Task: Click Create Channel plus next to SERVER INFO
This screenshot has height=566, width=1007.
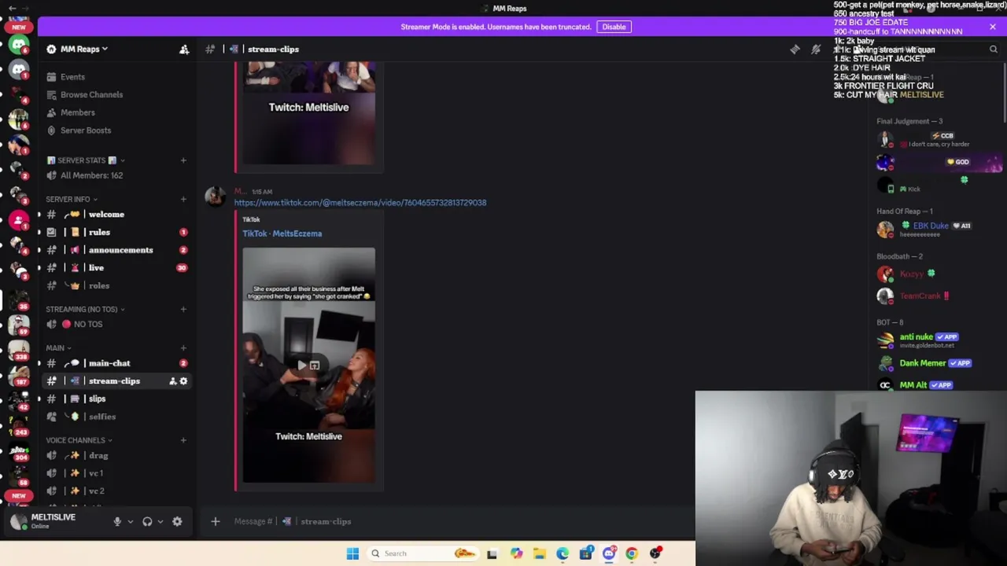Action: (x=183, y=199)
